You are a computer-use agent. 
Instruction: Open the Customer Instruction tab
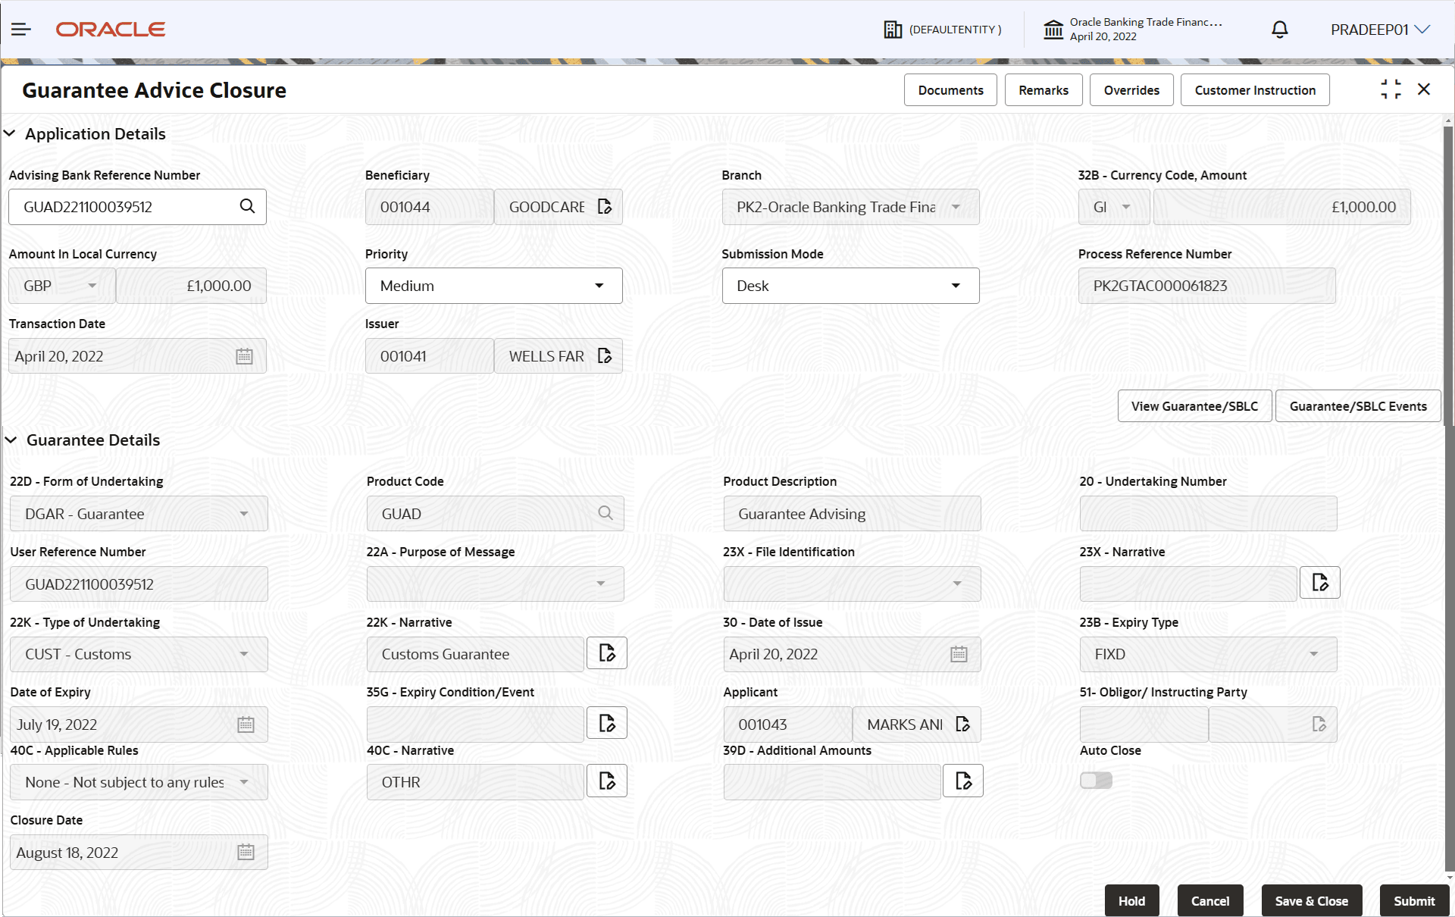click(x=1255, y=89)
